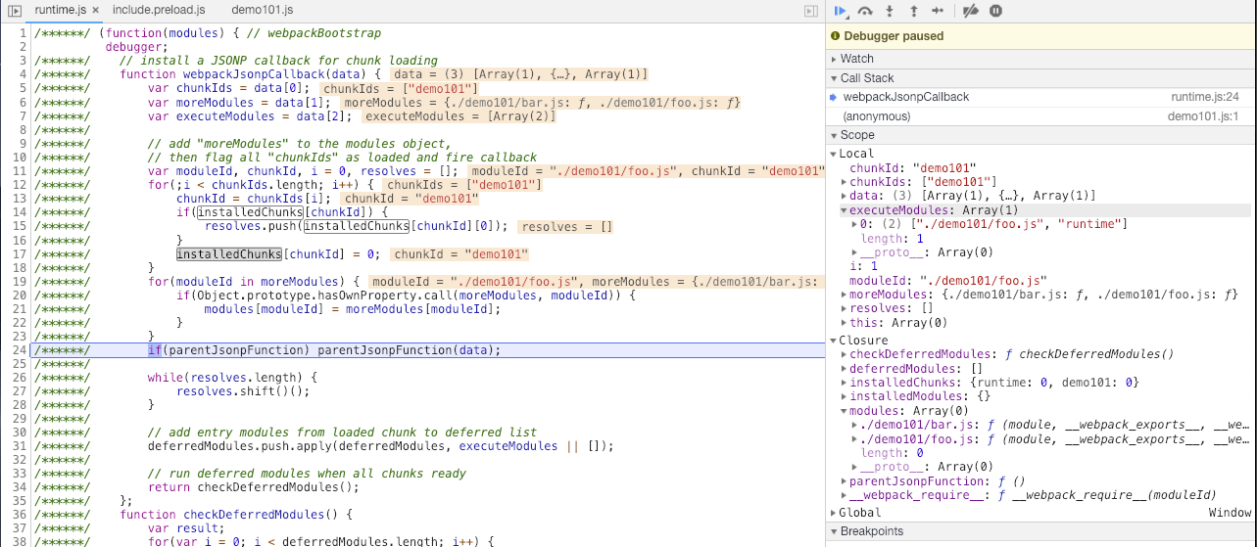Image resolution: width=1257 pixels, height=547 pixels.
Task: Expand ./demo101/bar.js module entry
Action: pos(855,425)
